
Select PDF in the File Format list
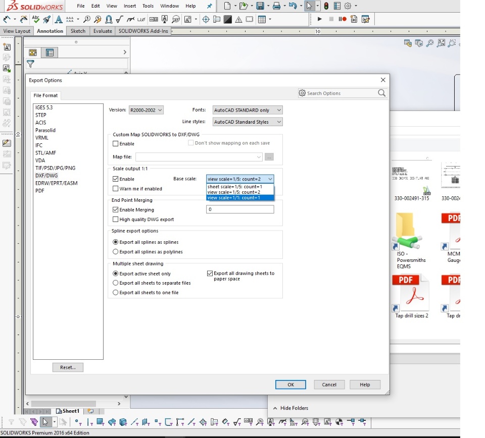click(x=39, y=191)
